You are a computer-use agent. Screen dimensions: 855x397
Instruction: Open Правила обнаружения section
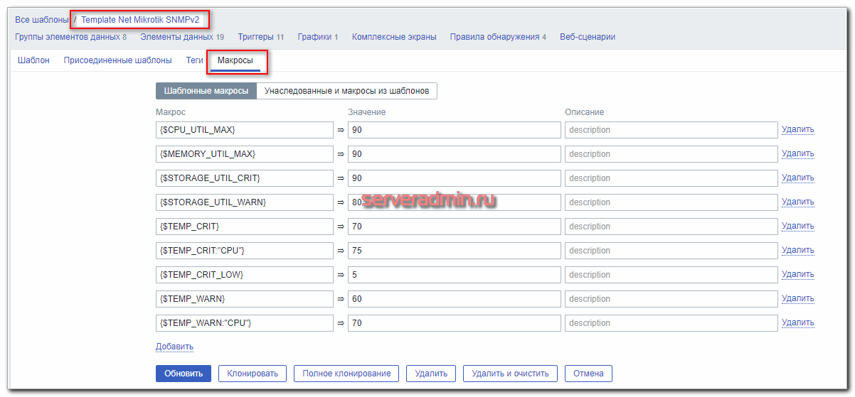[x=494, y=37]
